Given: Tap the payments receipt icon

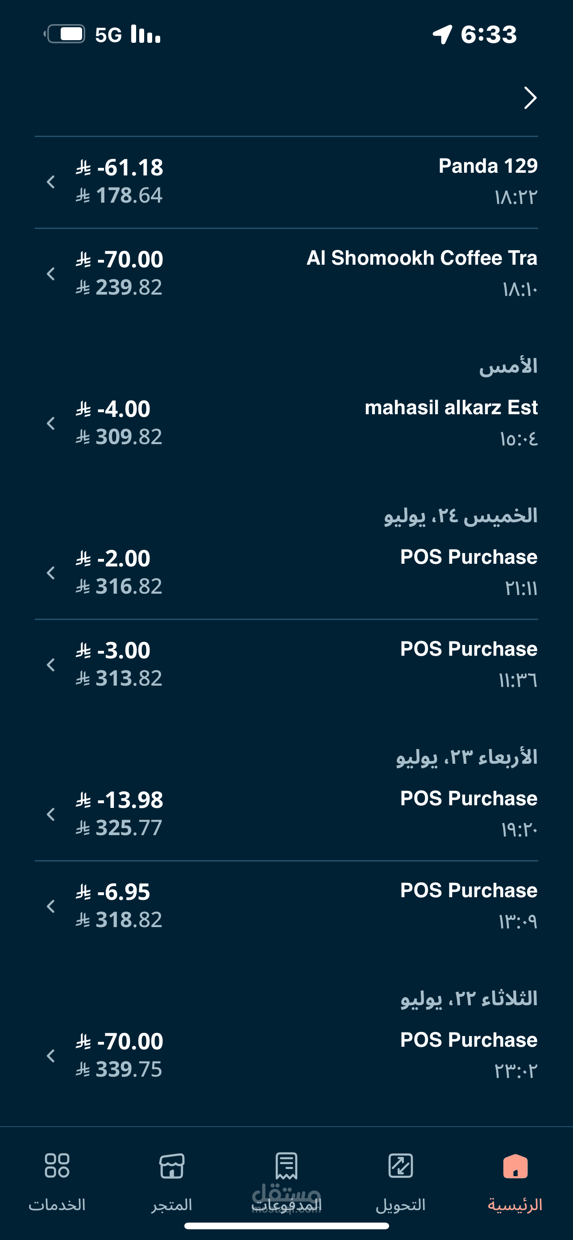Looking at the screenshot, I should 286,1166.
